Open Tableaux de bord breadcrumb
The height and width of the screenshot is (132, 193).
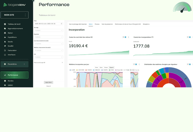(x=47, y=15)
